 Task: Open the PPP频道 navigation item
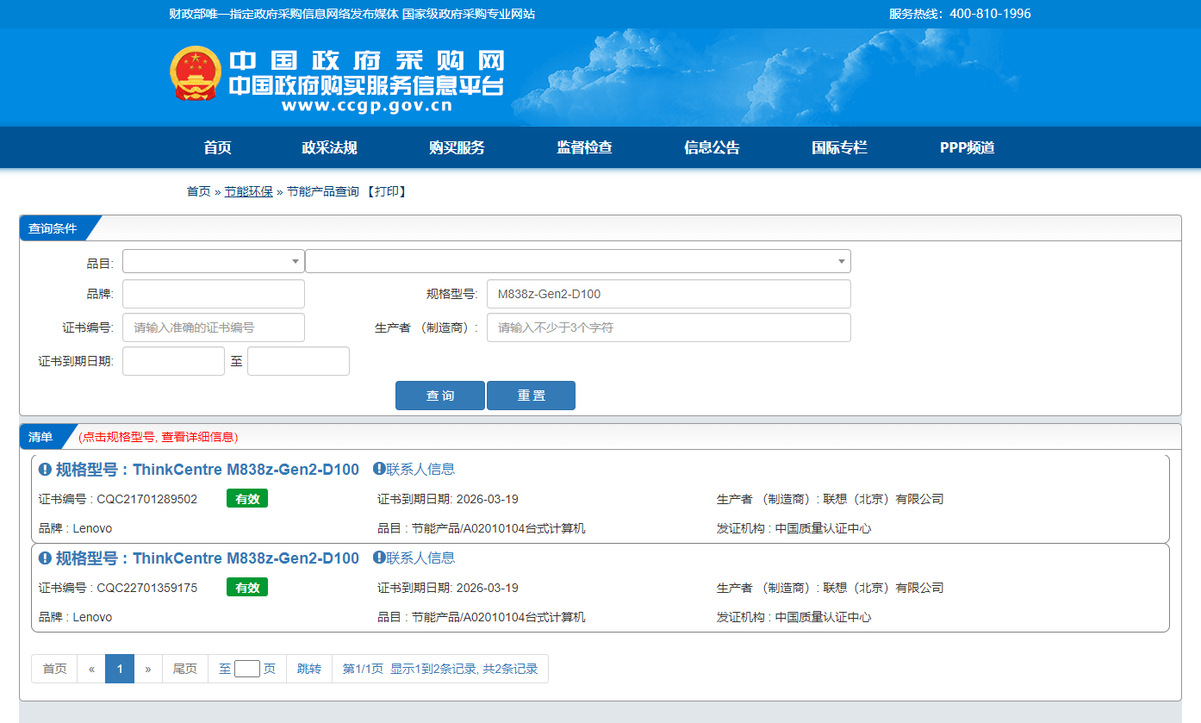click(968, 147)
